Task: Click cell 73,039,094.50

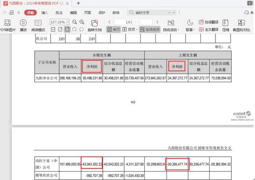Action: point(221,78)
